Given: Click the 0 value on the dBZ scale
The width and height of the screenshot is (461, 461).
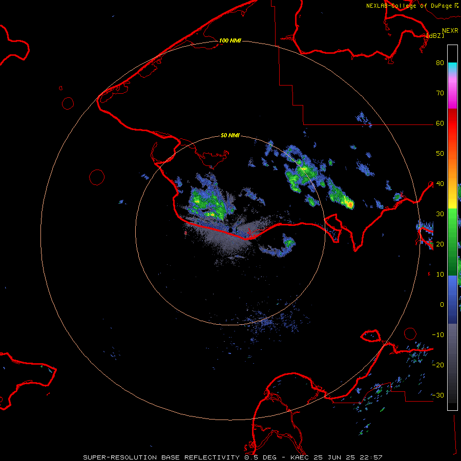Looking at the screenshot, I should (442, 305).
